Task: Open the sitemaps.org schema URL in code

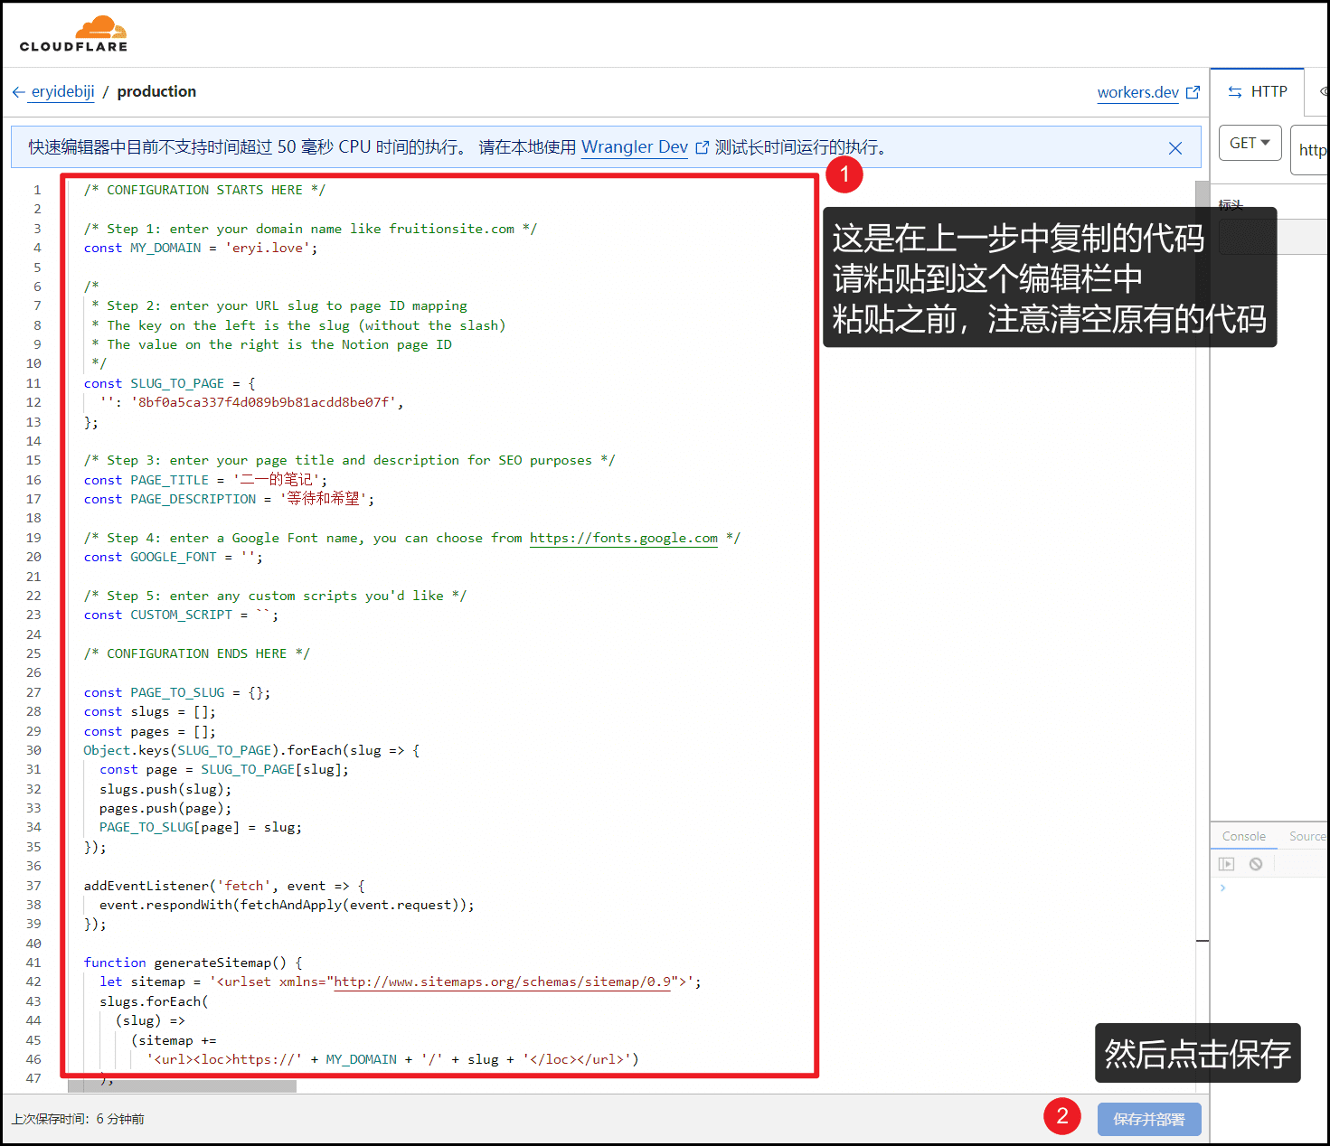Action: click(x=503, y=982)
